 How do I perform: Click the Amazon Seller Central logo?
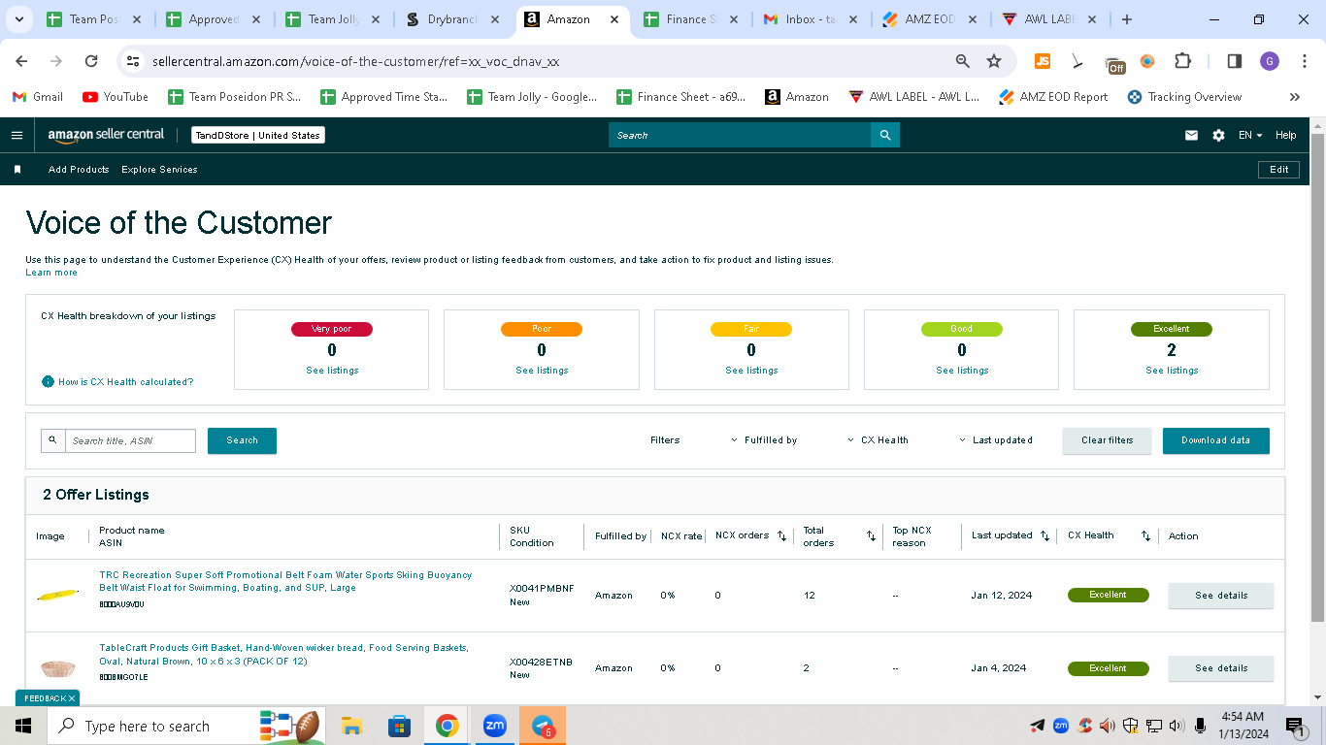coord(106,135)
